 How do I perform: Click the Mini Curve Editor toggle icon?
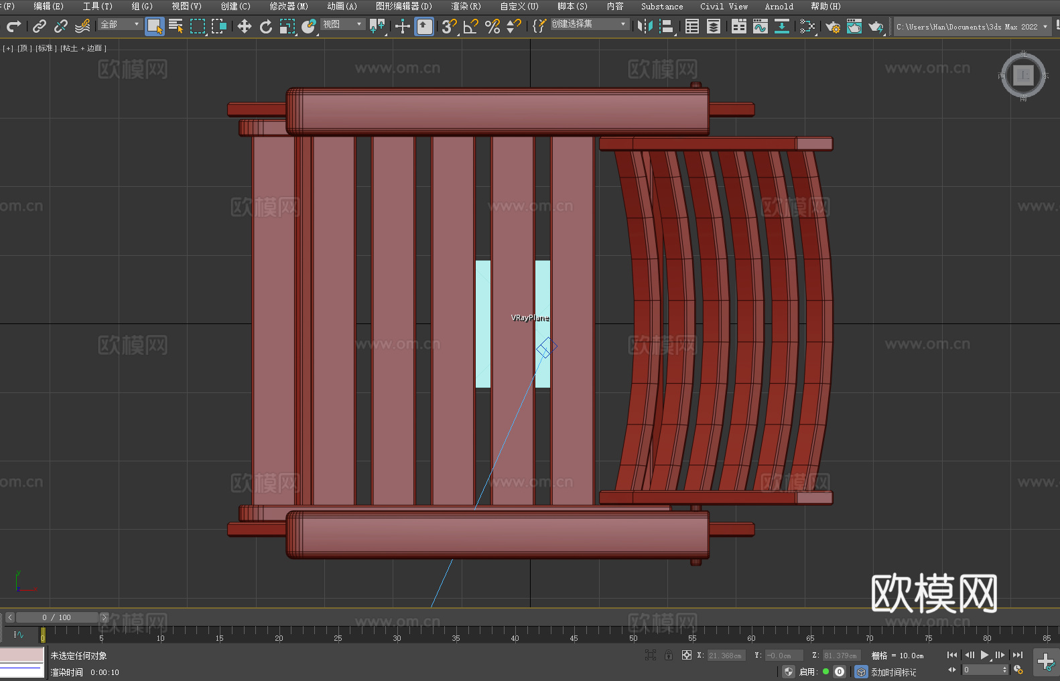pos(18,634)
